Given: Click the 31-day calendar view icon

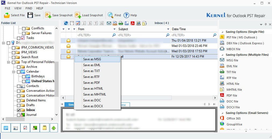Looking at the screenshot, I should 101,23.
